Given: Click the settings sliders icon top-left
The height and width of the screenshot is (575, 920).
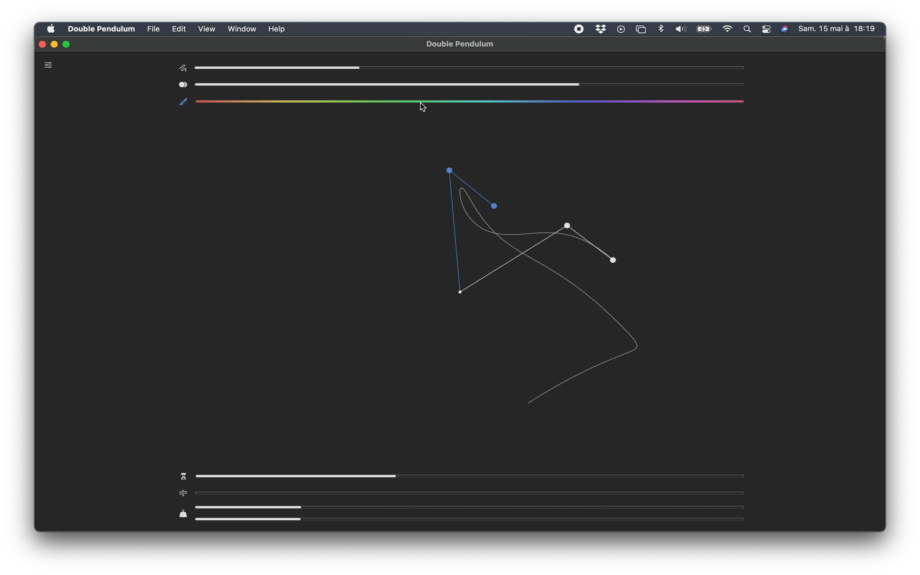Looking at the screenshot, I should (48, 65).
